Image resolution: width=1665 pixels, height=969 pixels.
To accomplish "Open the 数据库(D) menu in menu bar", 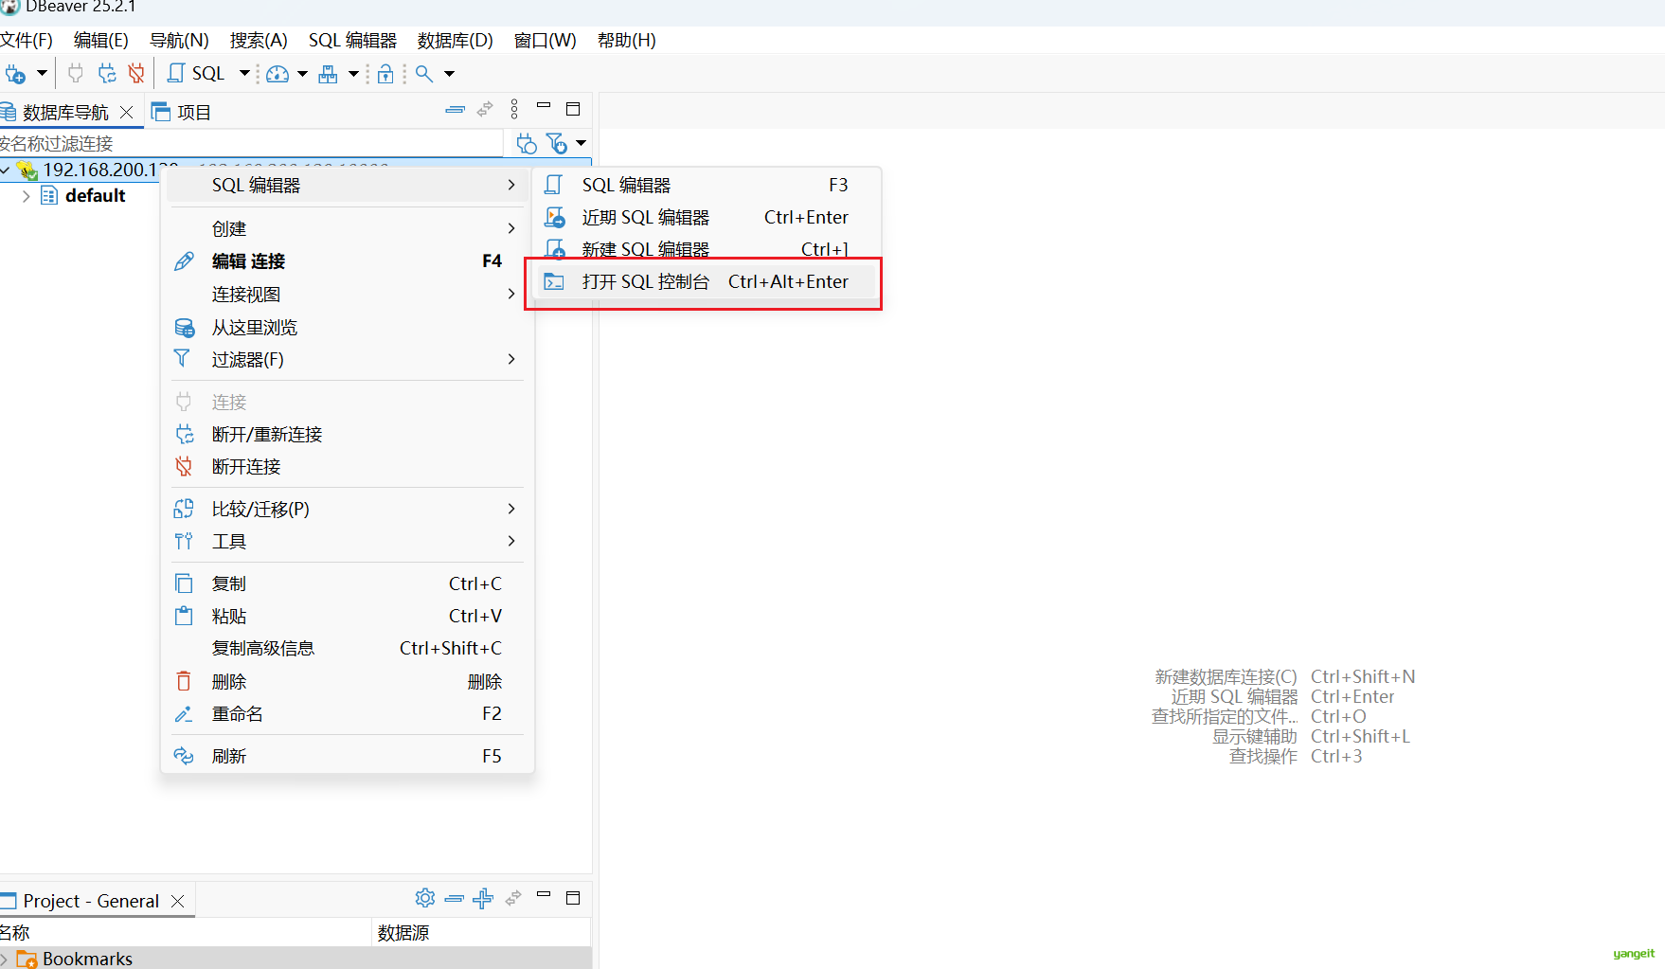I will point(455,41).
